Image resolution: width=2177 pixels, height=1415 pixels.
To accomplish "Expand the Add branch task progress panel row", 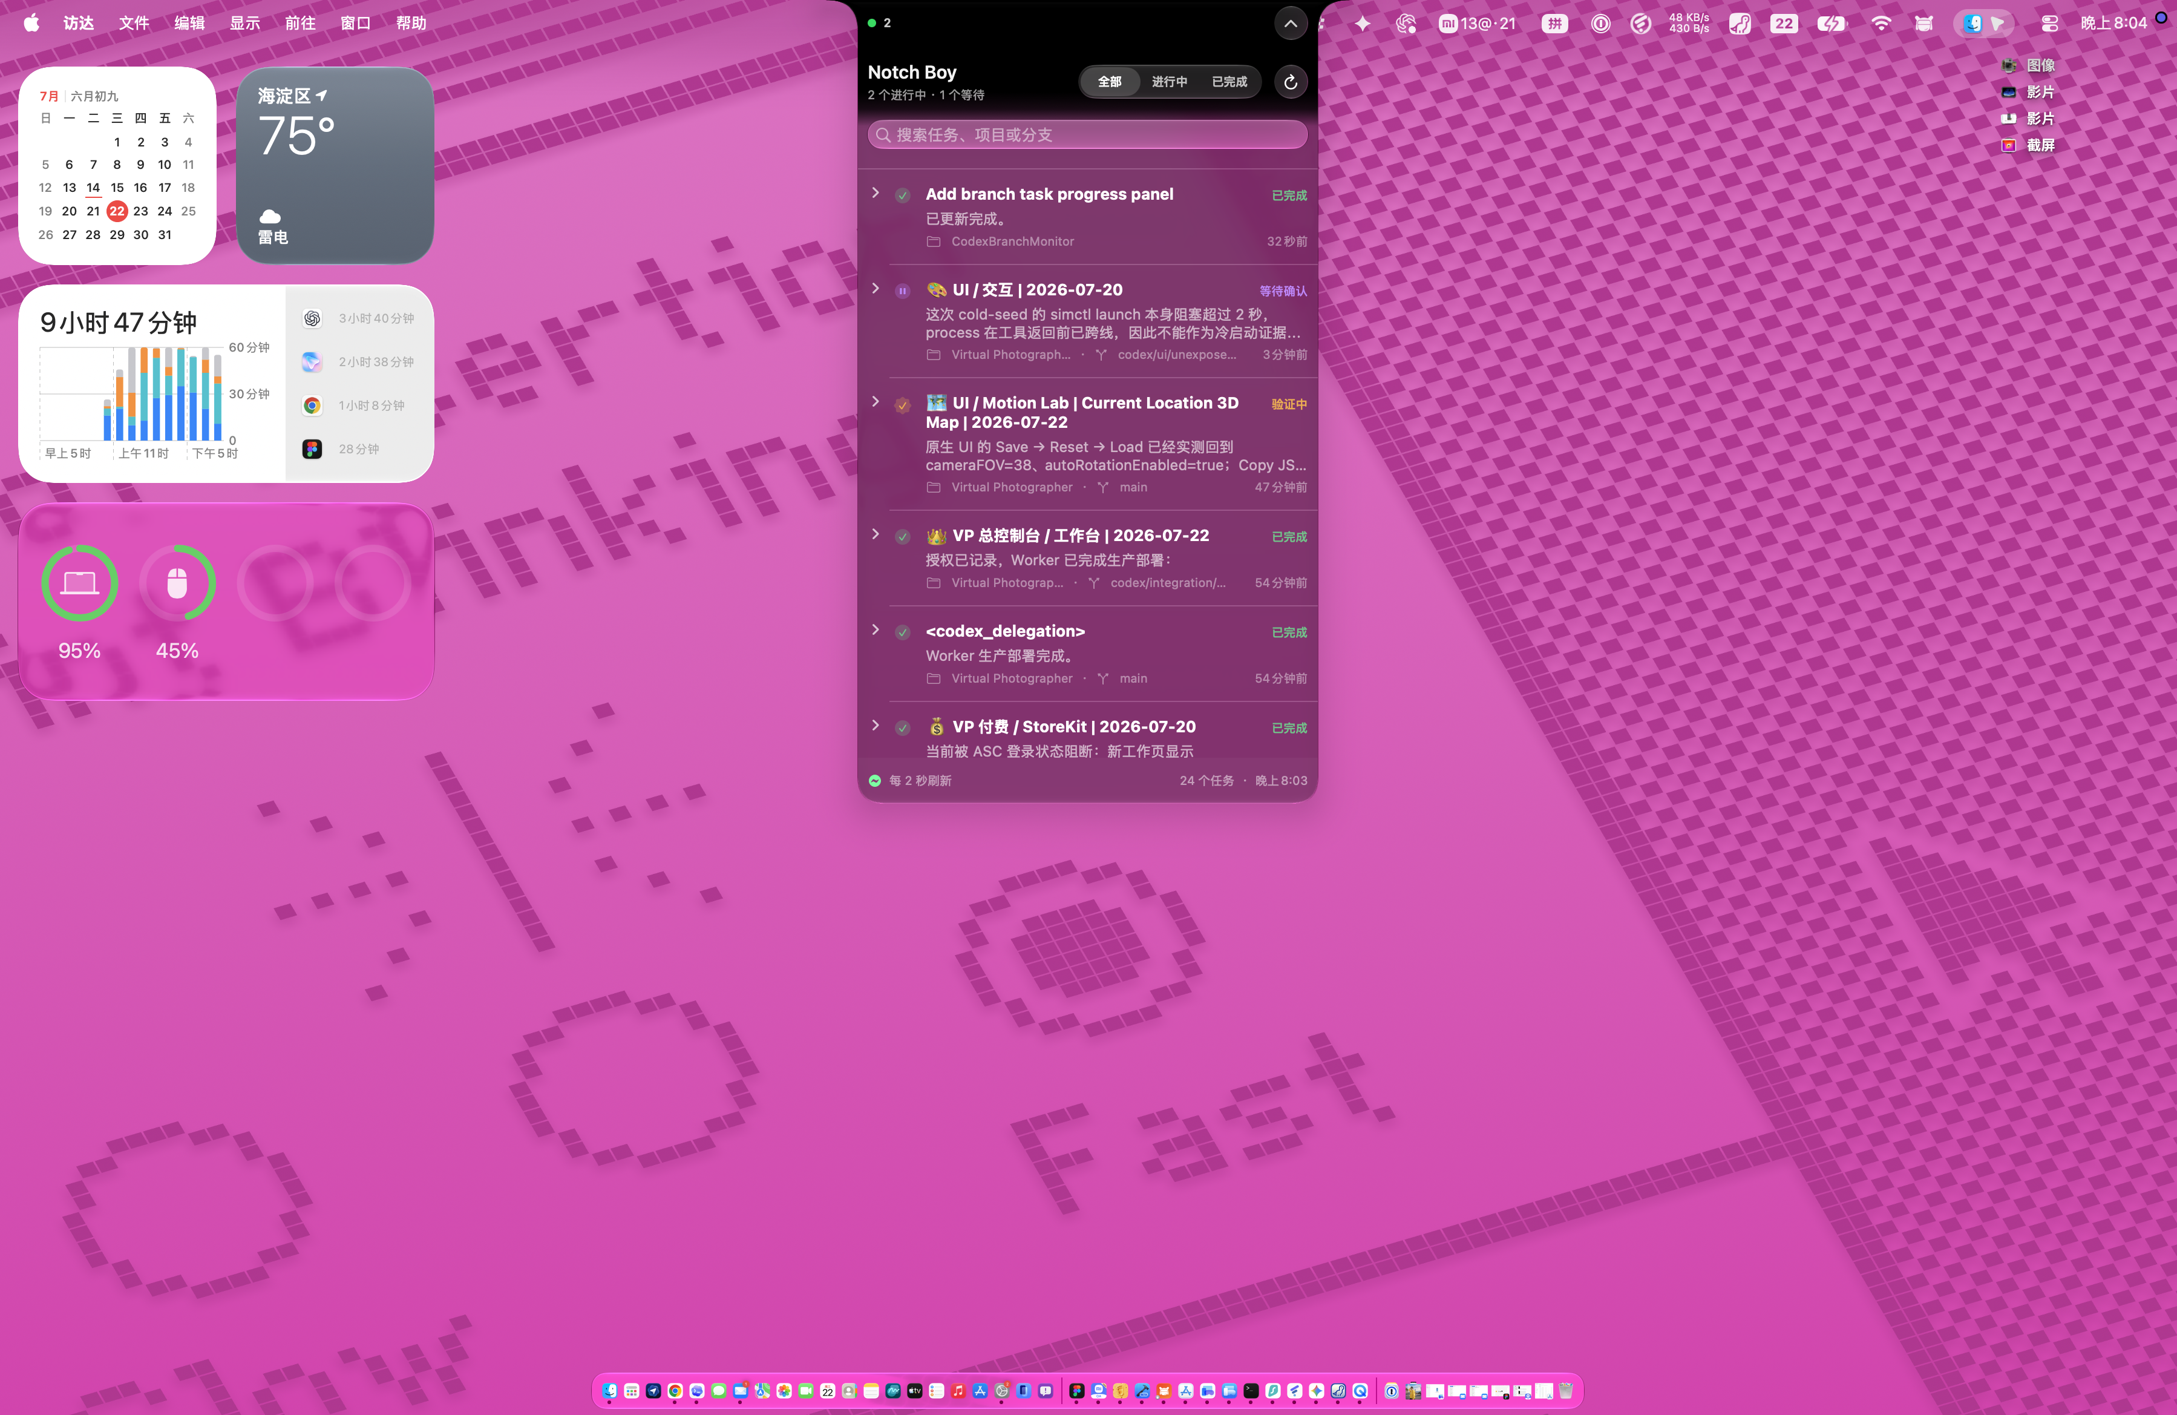I will (x=876, y=193).
